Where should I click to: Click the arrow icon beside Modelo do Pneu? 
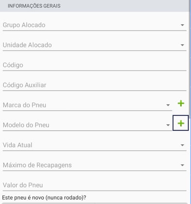click(x=168, y=125)
